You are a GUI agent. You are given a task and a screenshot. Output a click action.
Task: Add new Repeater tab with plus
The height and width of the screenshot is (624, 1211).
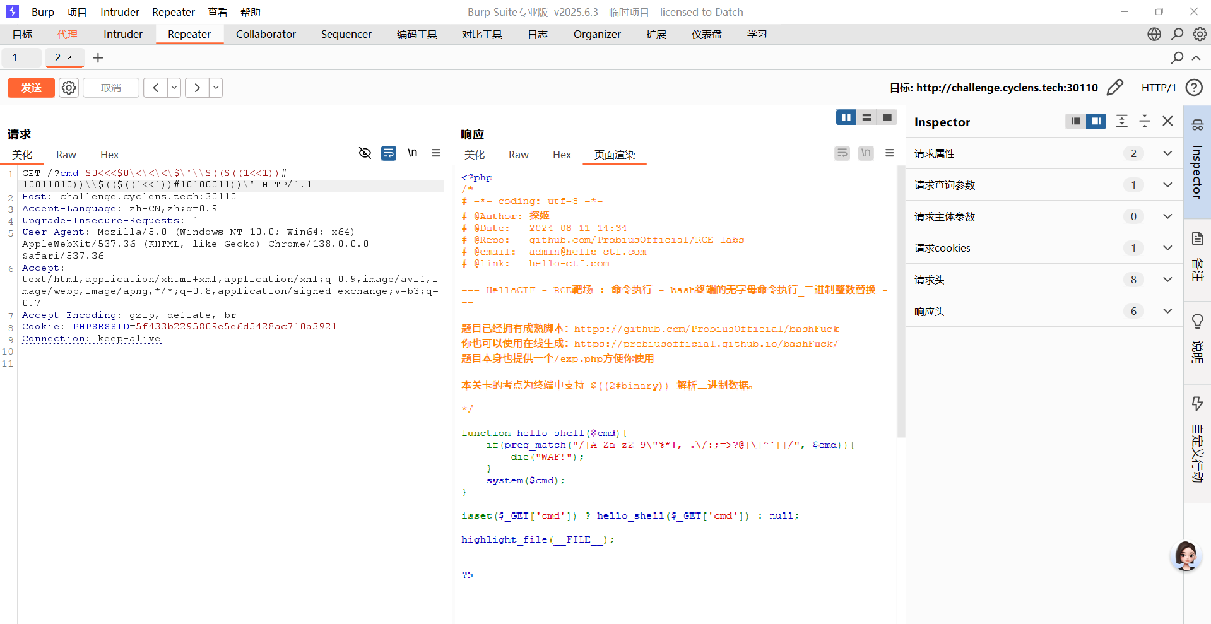(98, 58)
